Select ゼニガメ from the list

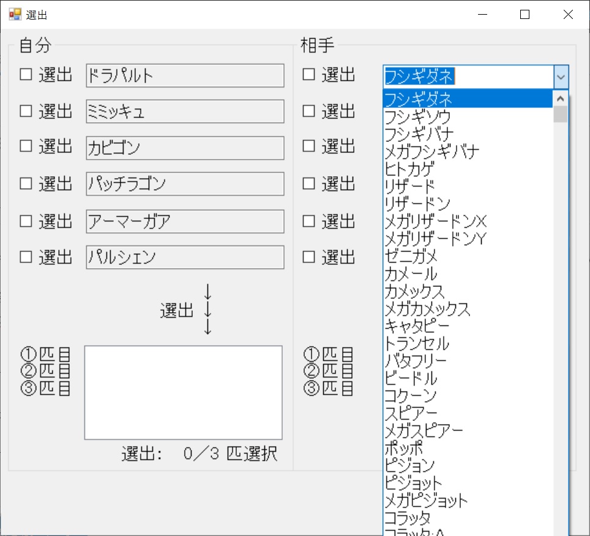pyautogui.click(x=468, y=256)
